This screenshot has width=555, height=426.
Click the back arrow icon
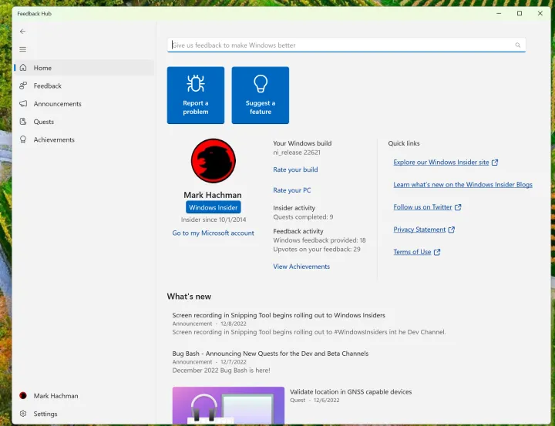[22, 32]
